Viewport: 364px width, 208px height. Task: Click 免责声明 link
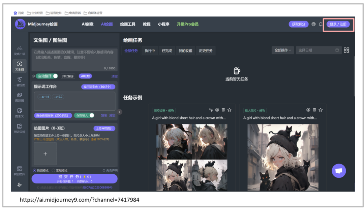[110, 170]
